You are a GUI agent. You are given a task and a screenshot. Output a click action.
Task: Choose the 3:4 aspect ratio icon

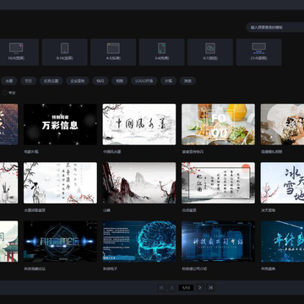(161, 48)
